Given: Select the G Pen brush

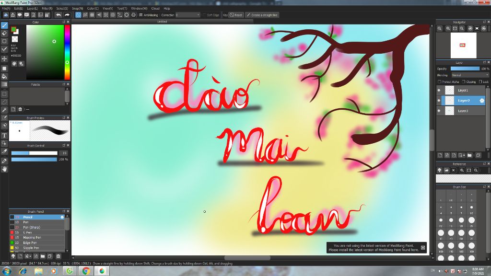Looking at the screenshot, I should coord(37,232).
